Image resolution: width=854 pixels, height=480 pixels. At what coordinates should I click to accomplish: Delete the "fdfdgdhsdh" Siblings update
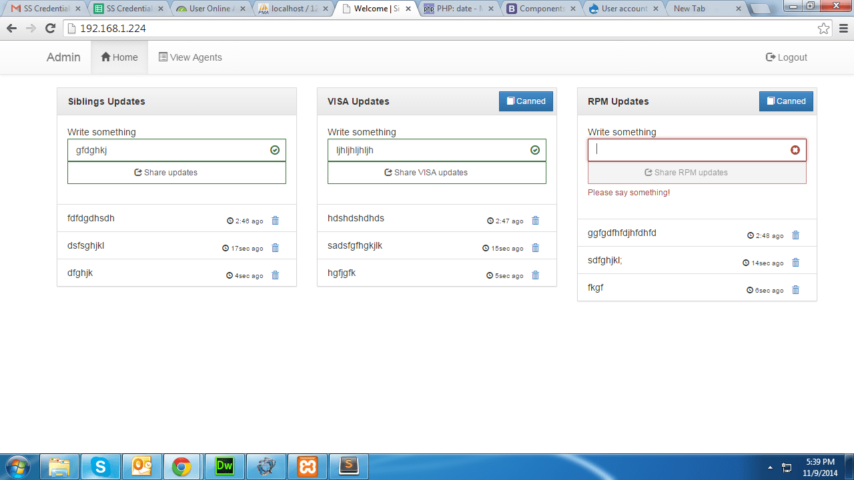pyautogui.click(x=275, y=220)
